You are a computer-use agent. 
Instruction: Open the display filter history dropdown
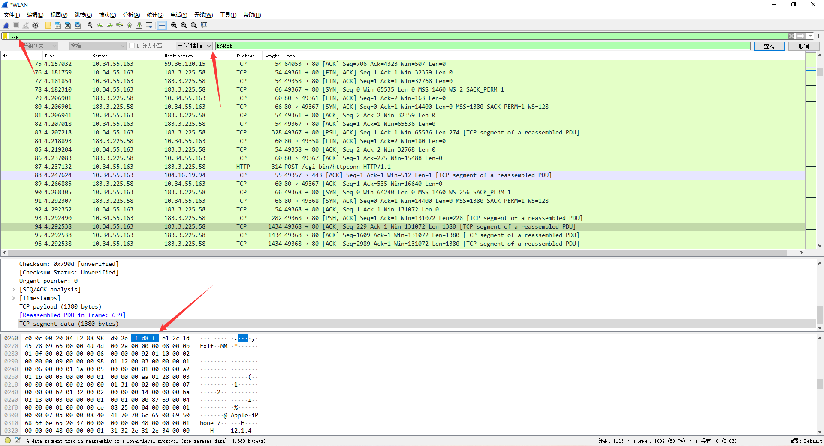tap(810, 36)
